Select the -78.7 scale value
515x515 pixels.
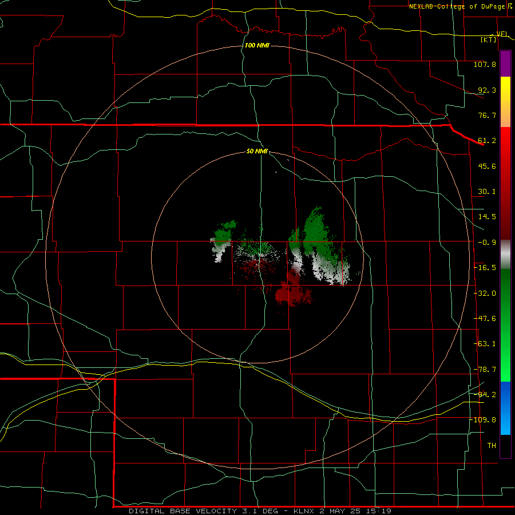(485, 370)
